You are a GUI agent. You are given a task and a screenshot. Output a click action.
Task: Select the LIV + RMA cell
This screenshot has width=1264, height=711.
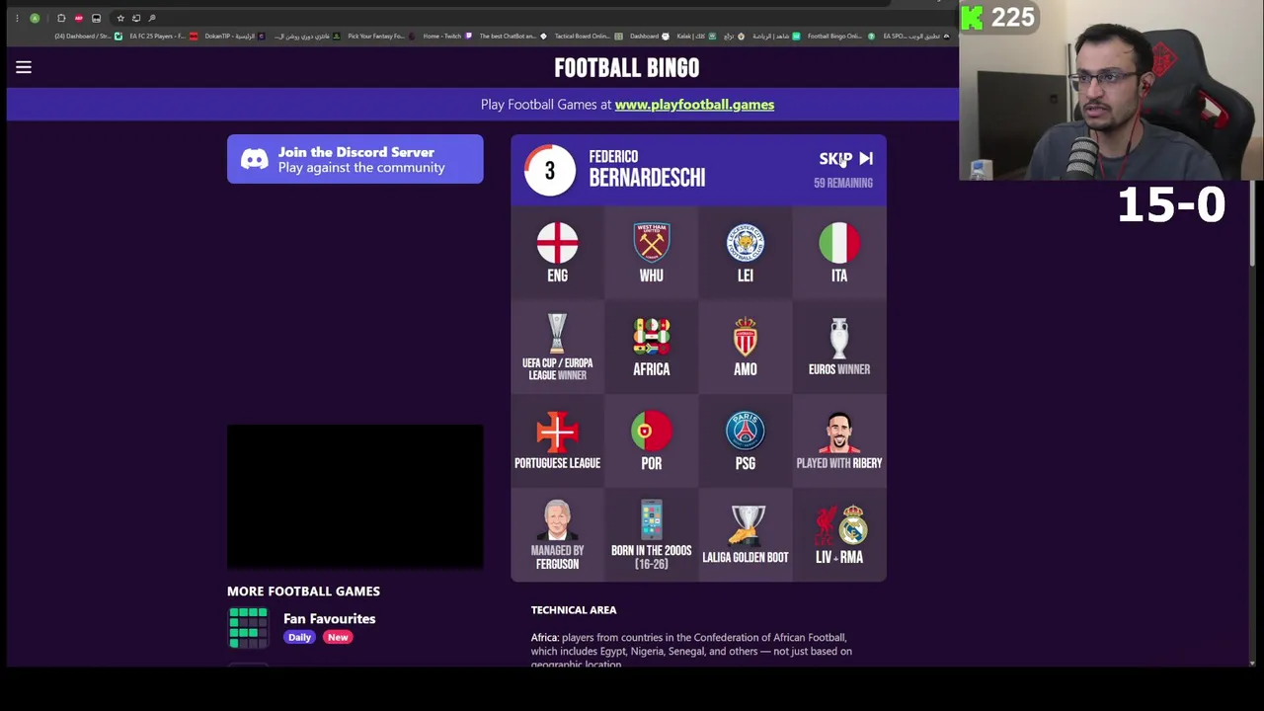pyautogui.click(x=838, y=534)
